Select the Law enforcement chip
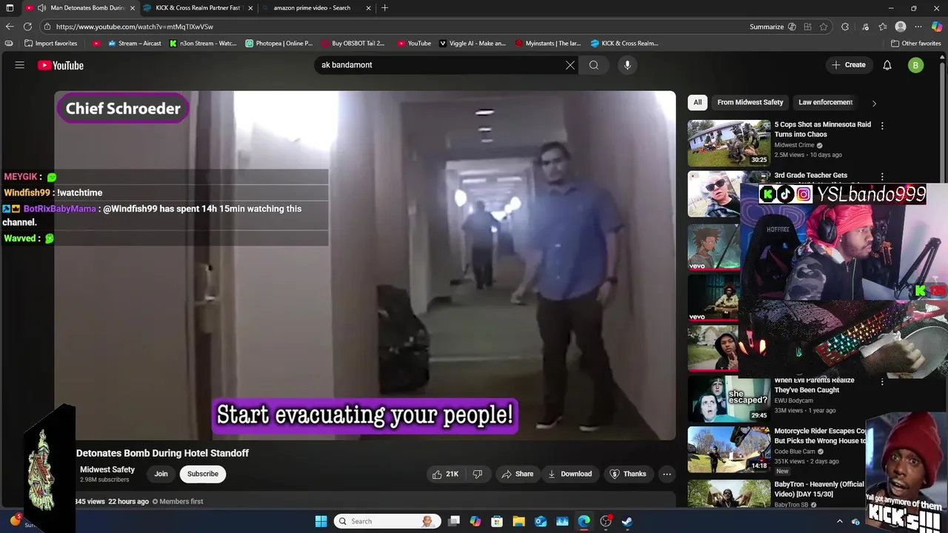948x533 pixels. [826, 102]
